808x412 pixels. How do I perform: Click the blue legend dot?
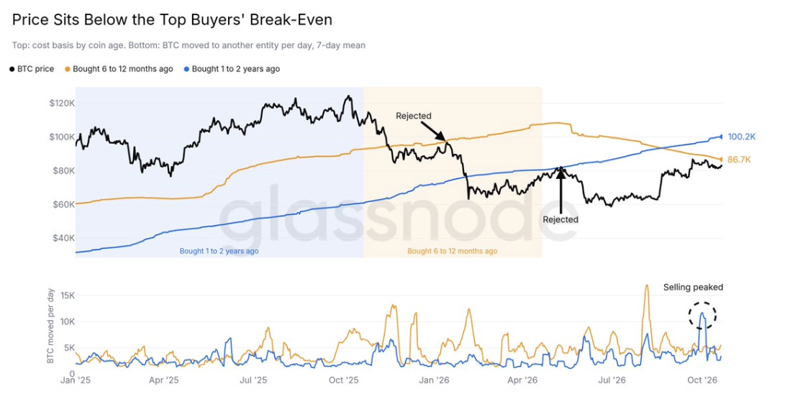(186, 69)
